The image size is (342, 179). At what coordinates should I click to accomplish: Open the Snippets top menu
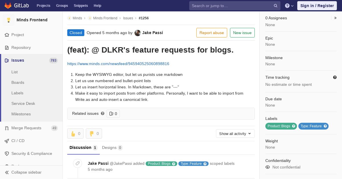coord(81,6)
